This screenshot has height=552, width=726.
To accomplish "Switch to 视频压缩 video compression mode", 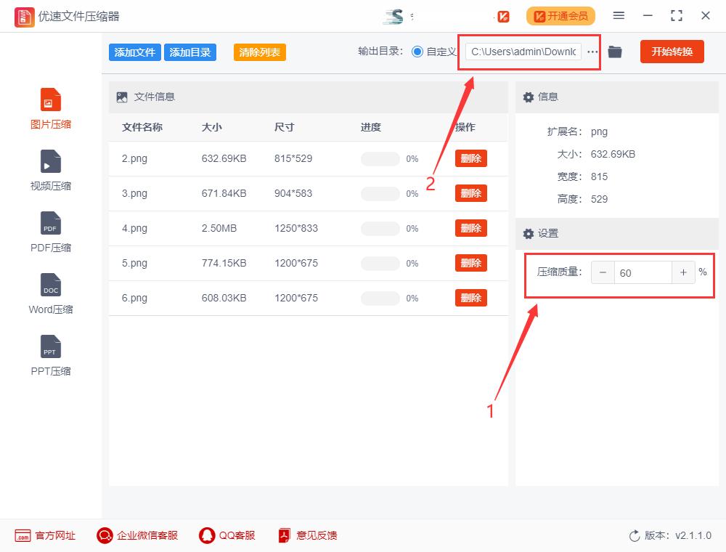I will point(50,169).
